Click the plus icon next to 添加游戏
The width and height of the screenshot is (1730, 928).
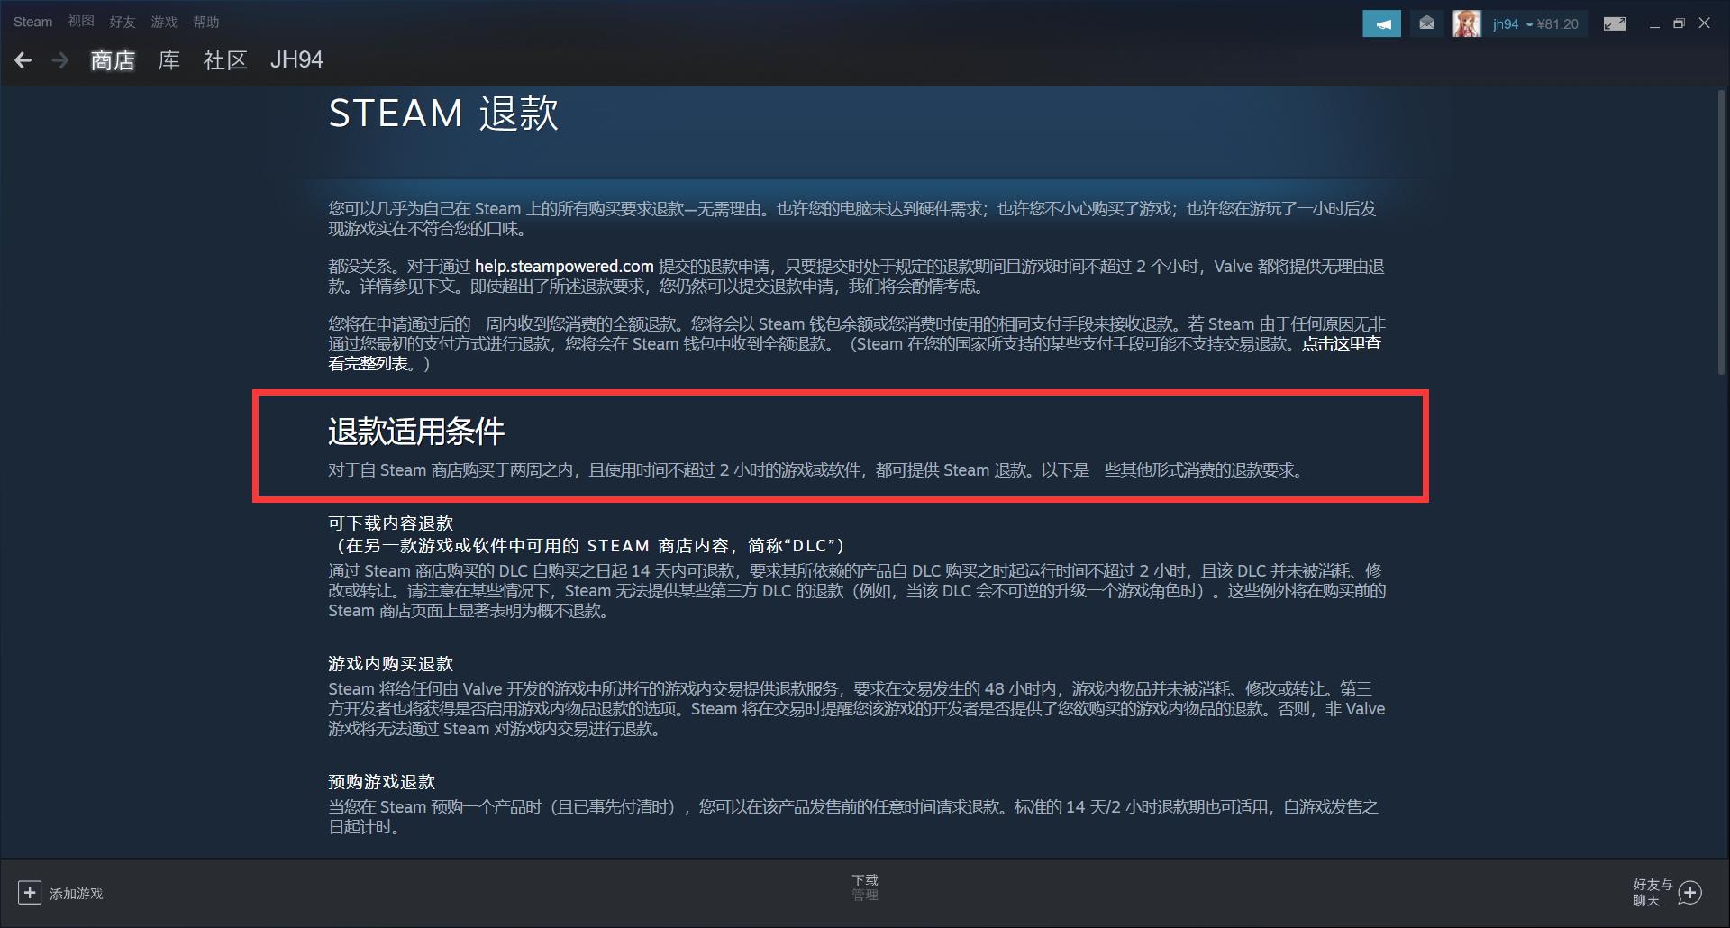[30, 892]
